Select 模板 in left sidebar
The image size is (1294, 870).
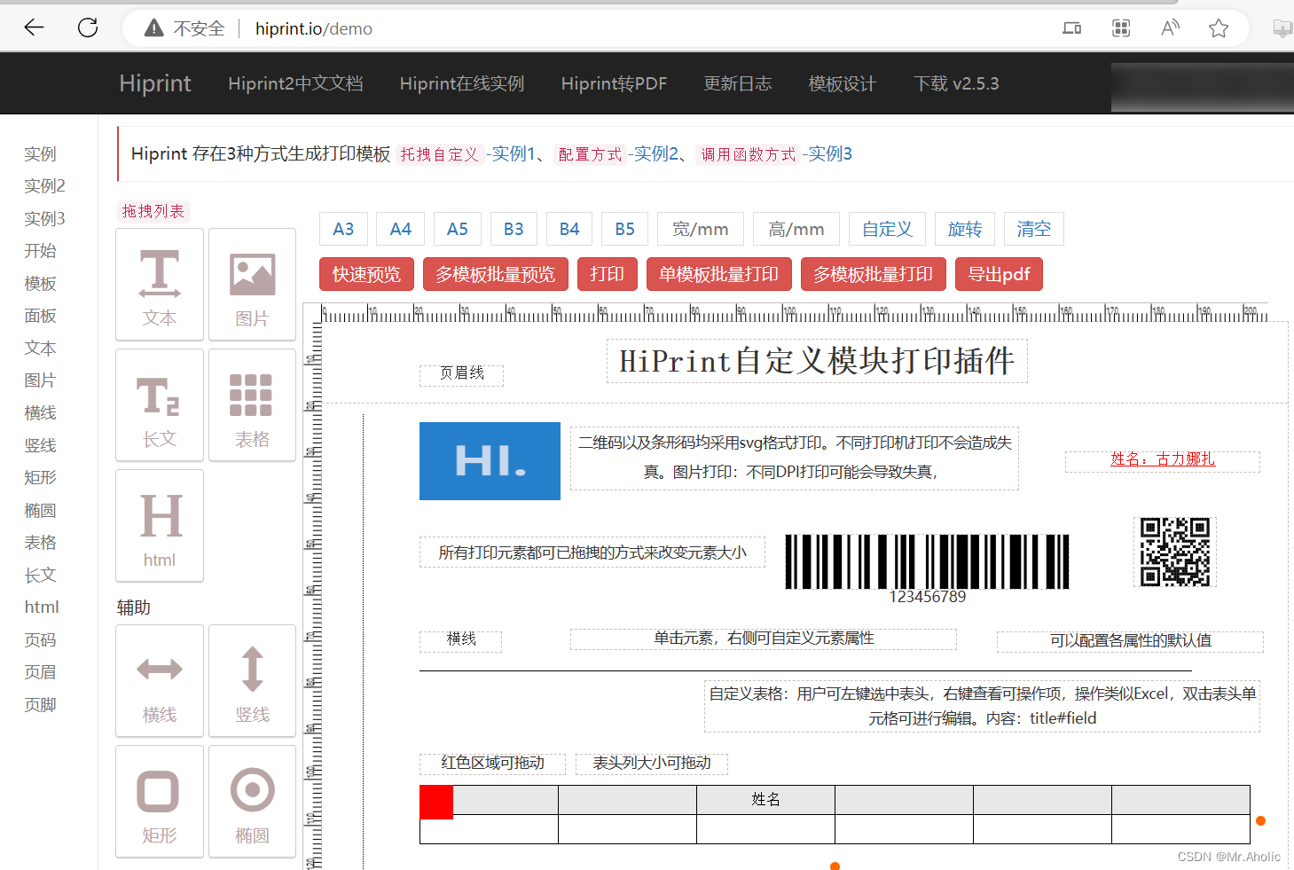pyautogui.click(x=40, y=283)
